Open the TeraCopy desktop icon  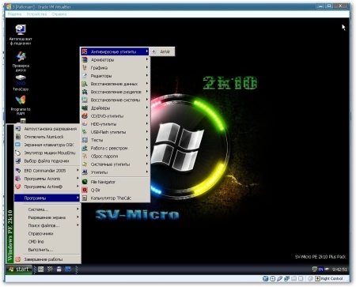coord(21,83)
